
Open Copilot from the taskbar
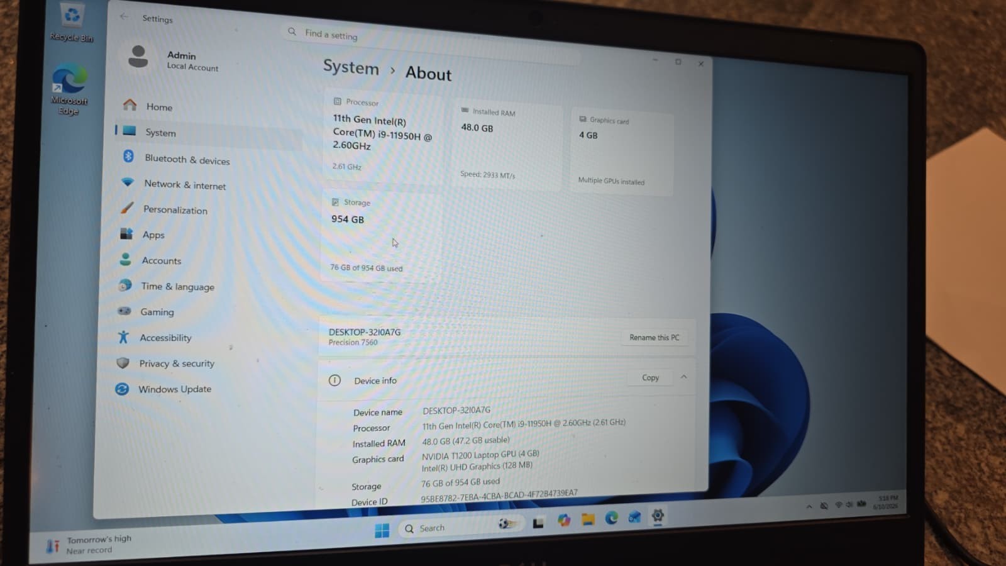[x=564, y=520]
